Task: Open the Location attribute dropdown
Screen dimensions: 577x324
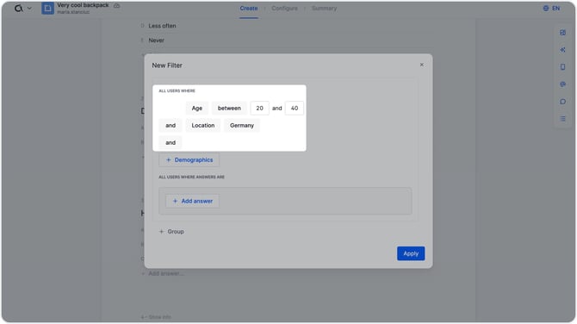Action: 203,125
